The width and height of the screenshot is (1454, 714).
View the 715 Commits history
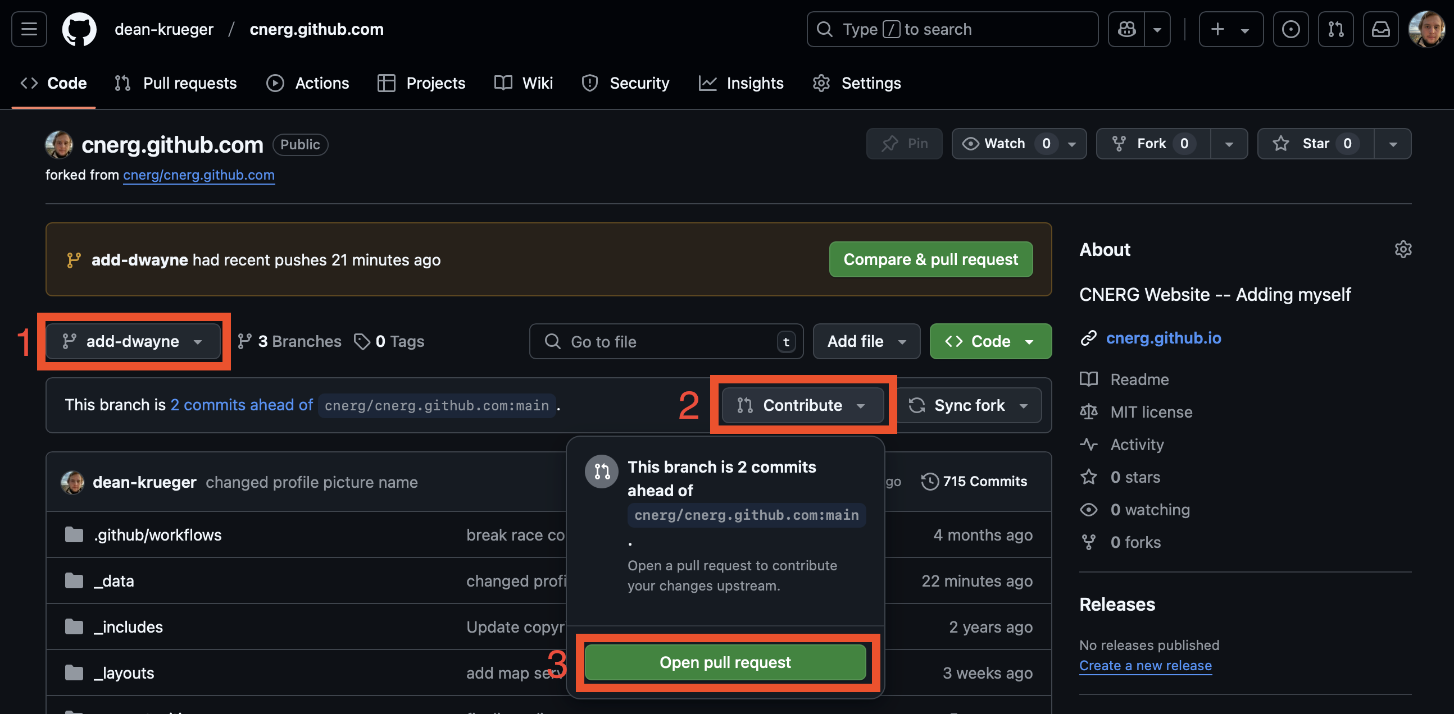click(x=974, y=481)
